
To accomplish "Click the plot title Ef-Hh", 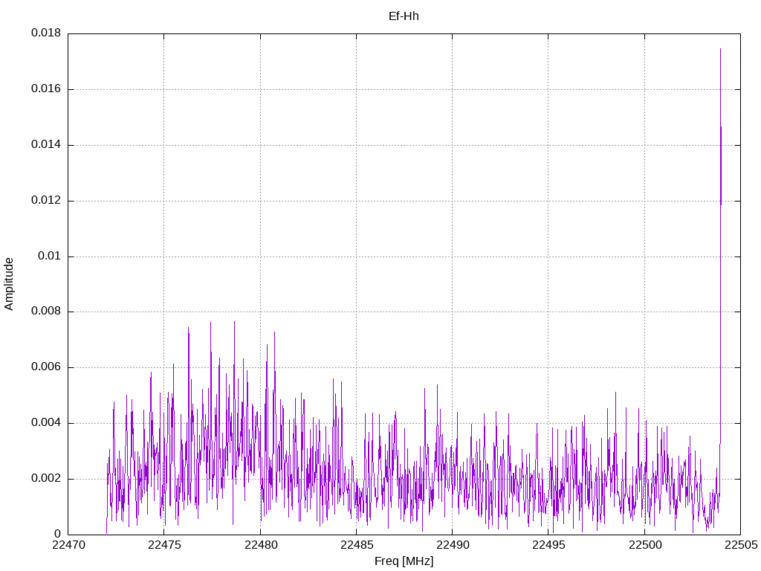I will 404,16.
